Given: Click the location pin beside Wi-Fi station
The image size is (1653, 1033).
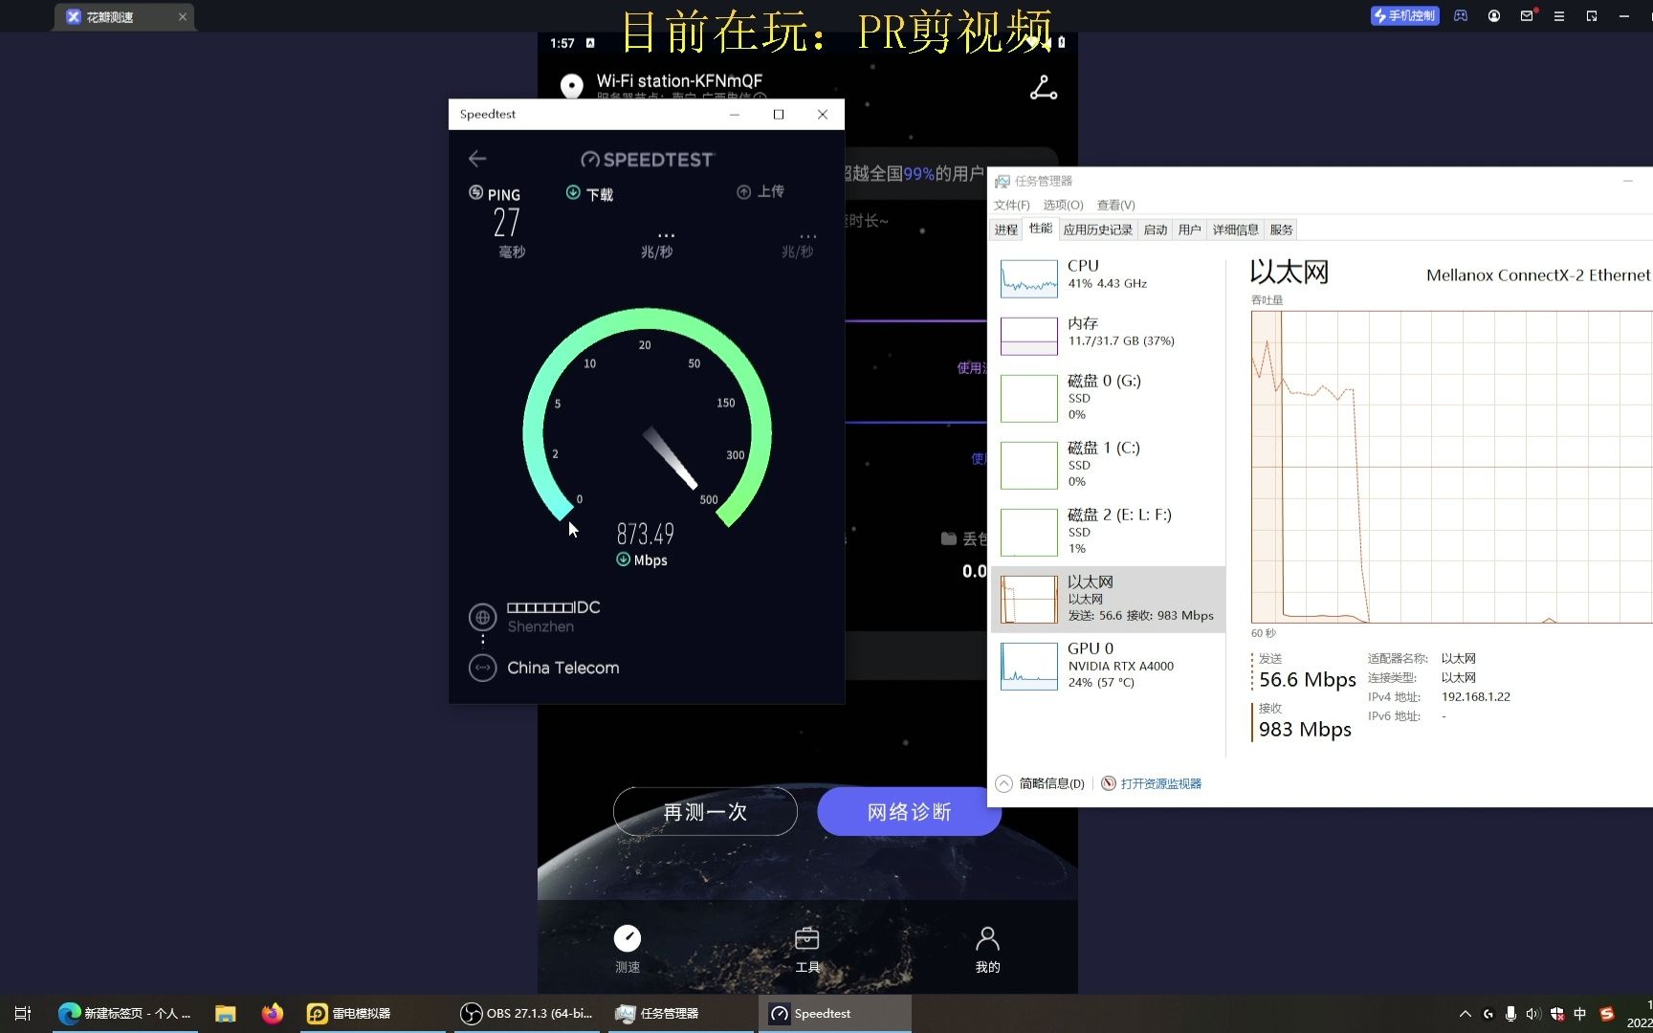Looking at the screenshot, I should (572, 86).
